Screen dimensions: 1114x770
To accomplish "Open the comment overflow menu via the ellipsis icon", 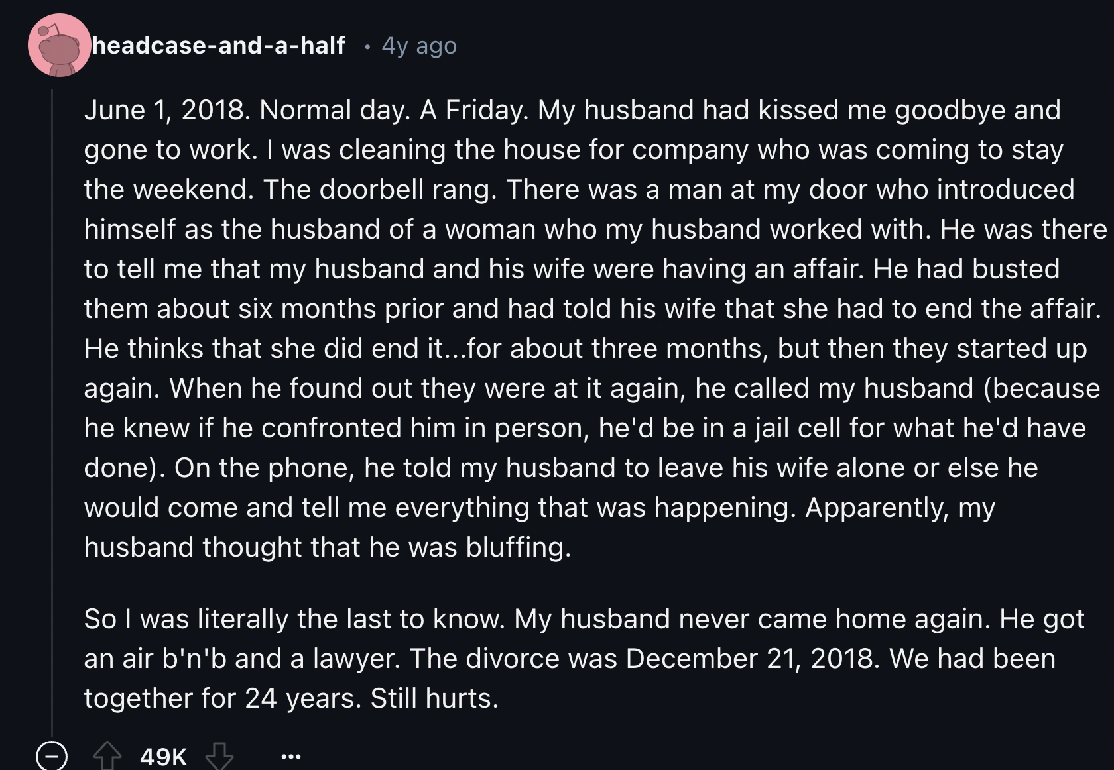I will click(x=290, y=756).
